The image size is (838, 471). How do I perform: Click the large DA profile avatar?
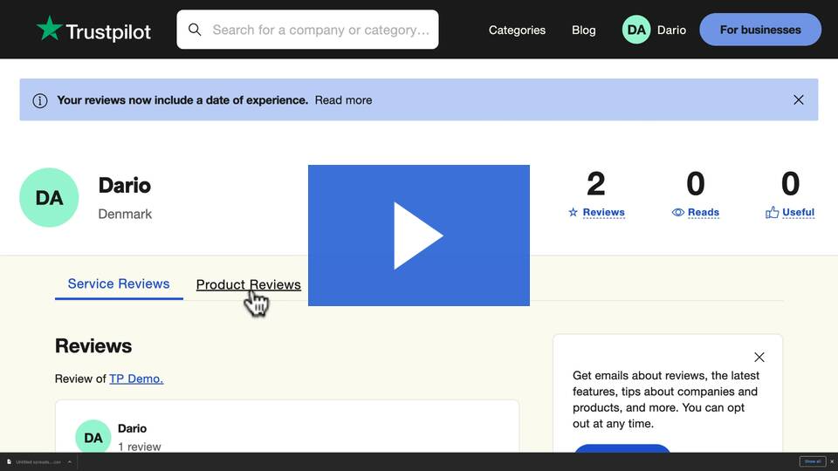[x=49, y=198]
